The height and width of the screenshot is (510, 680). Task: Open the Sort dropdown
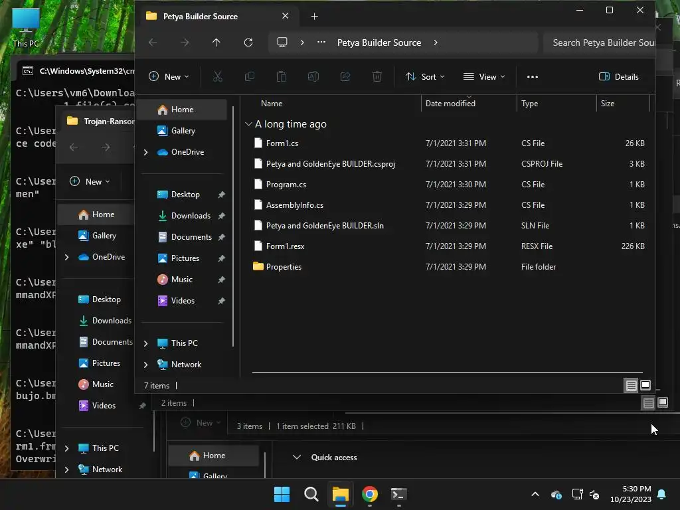click(x=425, y=77)
